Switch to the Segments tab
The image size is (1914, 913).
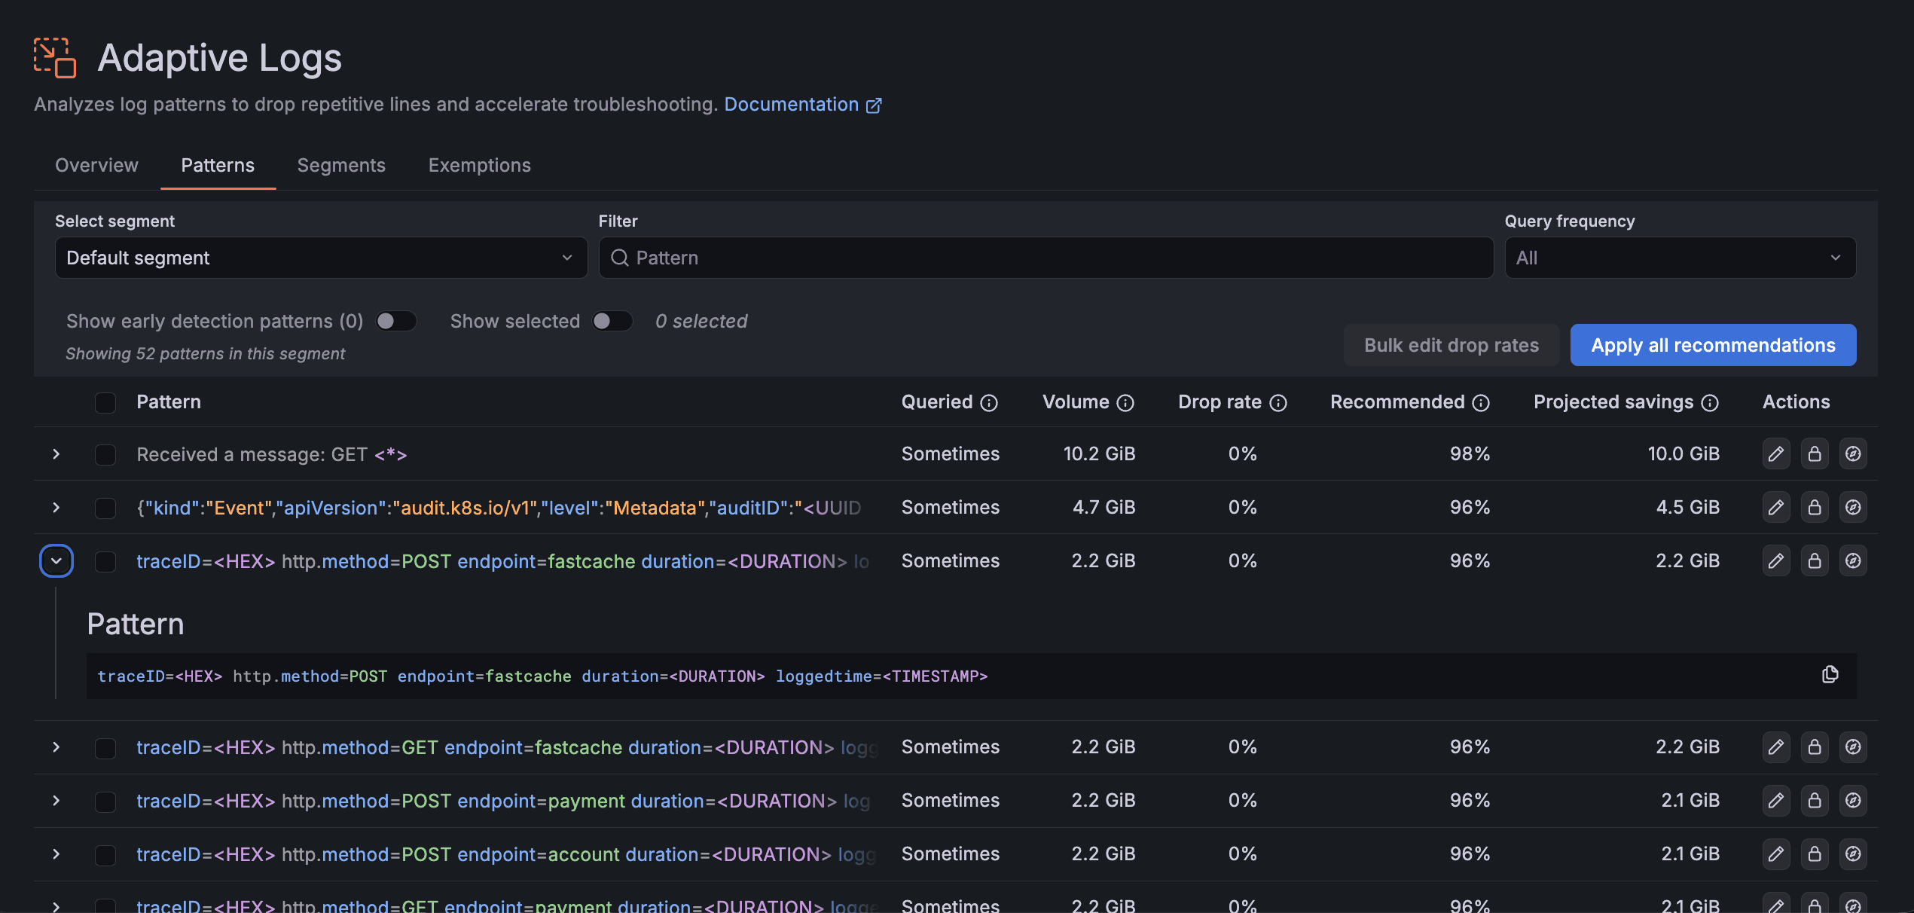tap(341, 165)
